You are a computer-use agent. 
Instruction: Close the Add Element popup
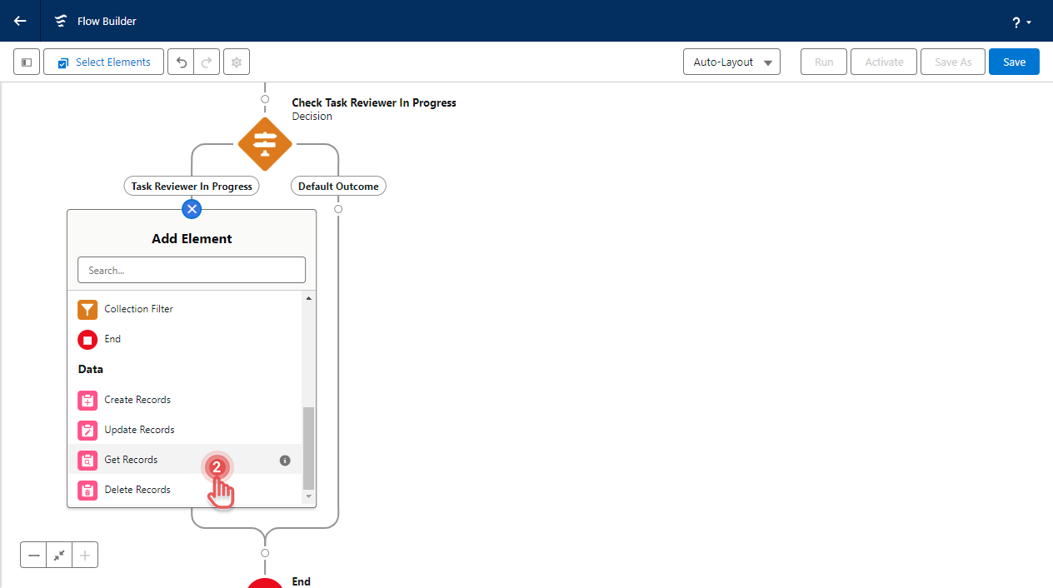pos(192,209)
